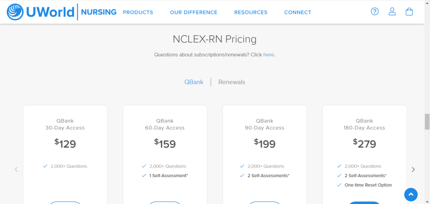Show previous pricing cards with left chevron
Screen dimensions: 430x204
[16, 170]
